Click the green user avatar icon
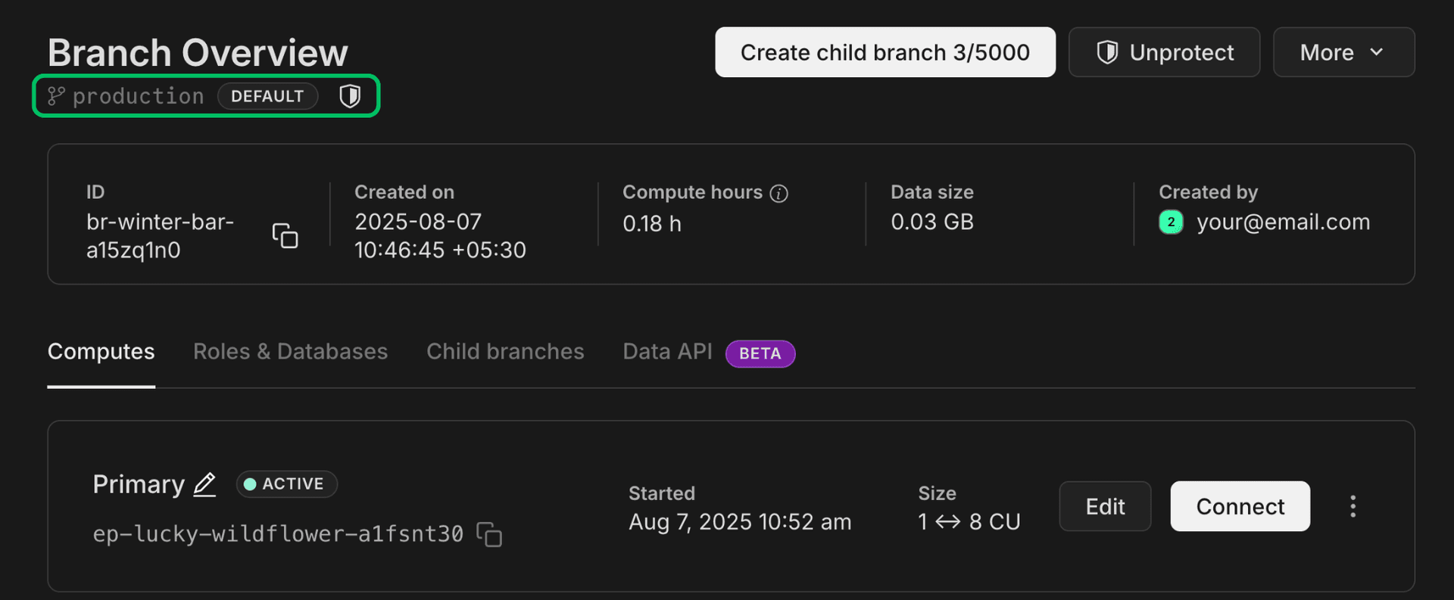Viewport: 1454px width, 600px height. pos(1171,222)
